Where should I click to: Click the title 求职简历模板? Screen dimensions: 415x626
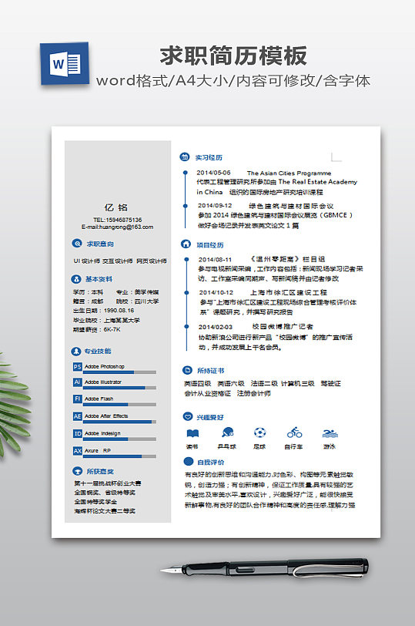(x=233, y=56)
